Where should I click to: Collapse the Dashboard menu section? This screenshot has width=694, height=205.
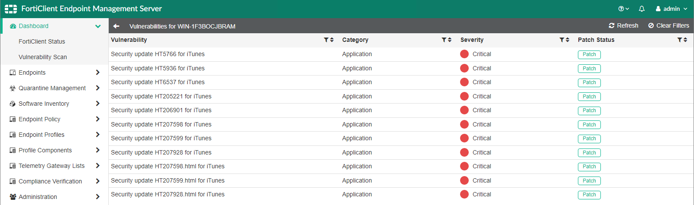(98, 26)
